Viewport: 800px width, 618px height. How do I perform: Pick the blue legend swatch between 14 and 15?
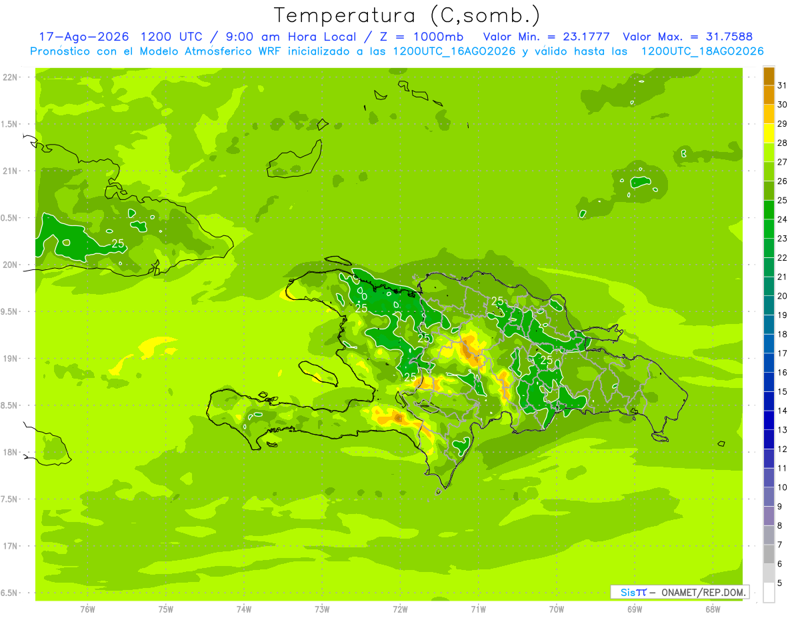pos(769,401)
